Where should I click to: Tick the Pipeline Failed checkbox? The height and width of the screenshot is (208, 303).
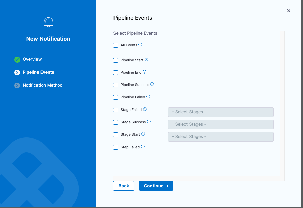coord(116,97)
